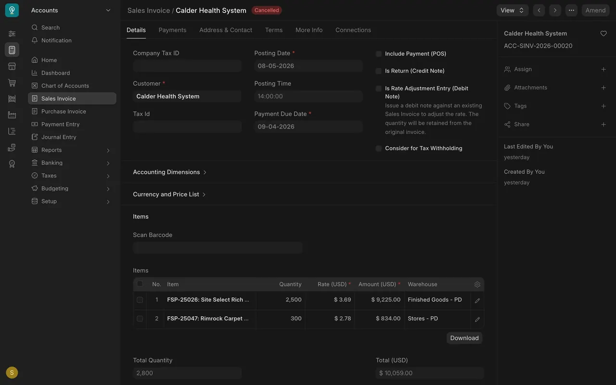
Task: Add an attachment using its plus icon
Action: 603,88
